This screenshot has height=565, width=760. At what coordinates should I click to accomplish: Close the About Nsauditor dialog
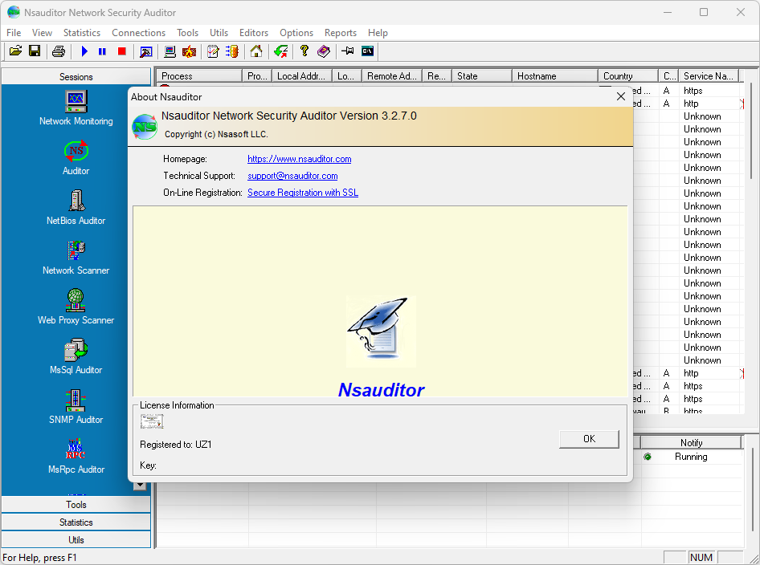coord(621,96)
